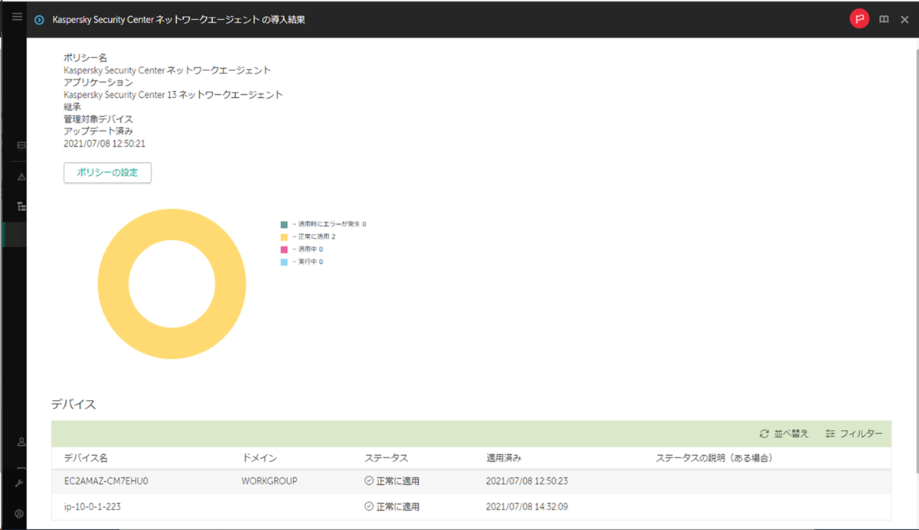The width and height of the screenshot is (919, 530).
Task: Click the WORKGROUP domain cell
Action: 270,482
